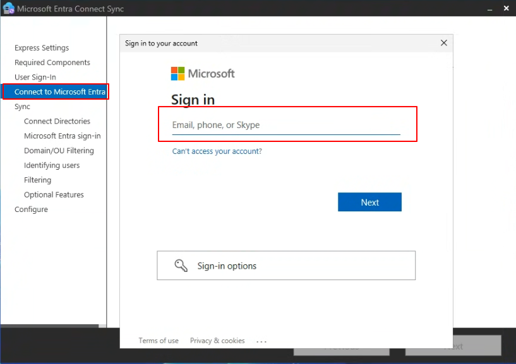This screenshot has width=516, height=364.
Task: Click the sidebar horizontal scrollbar
Action: [49, 326]
